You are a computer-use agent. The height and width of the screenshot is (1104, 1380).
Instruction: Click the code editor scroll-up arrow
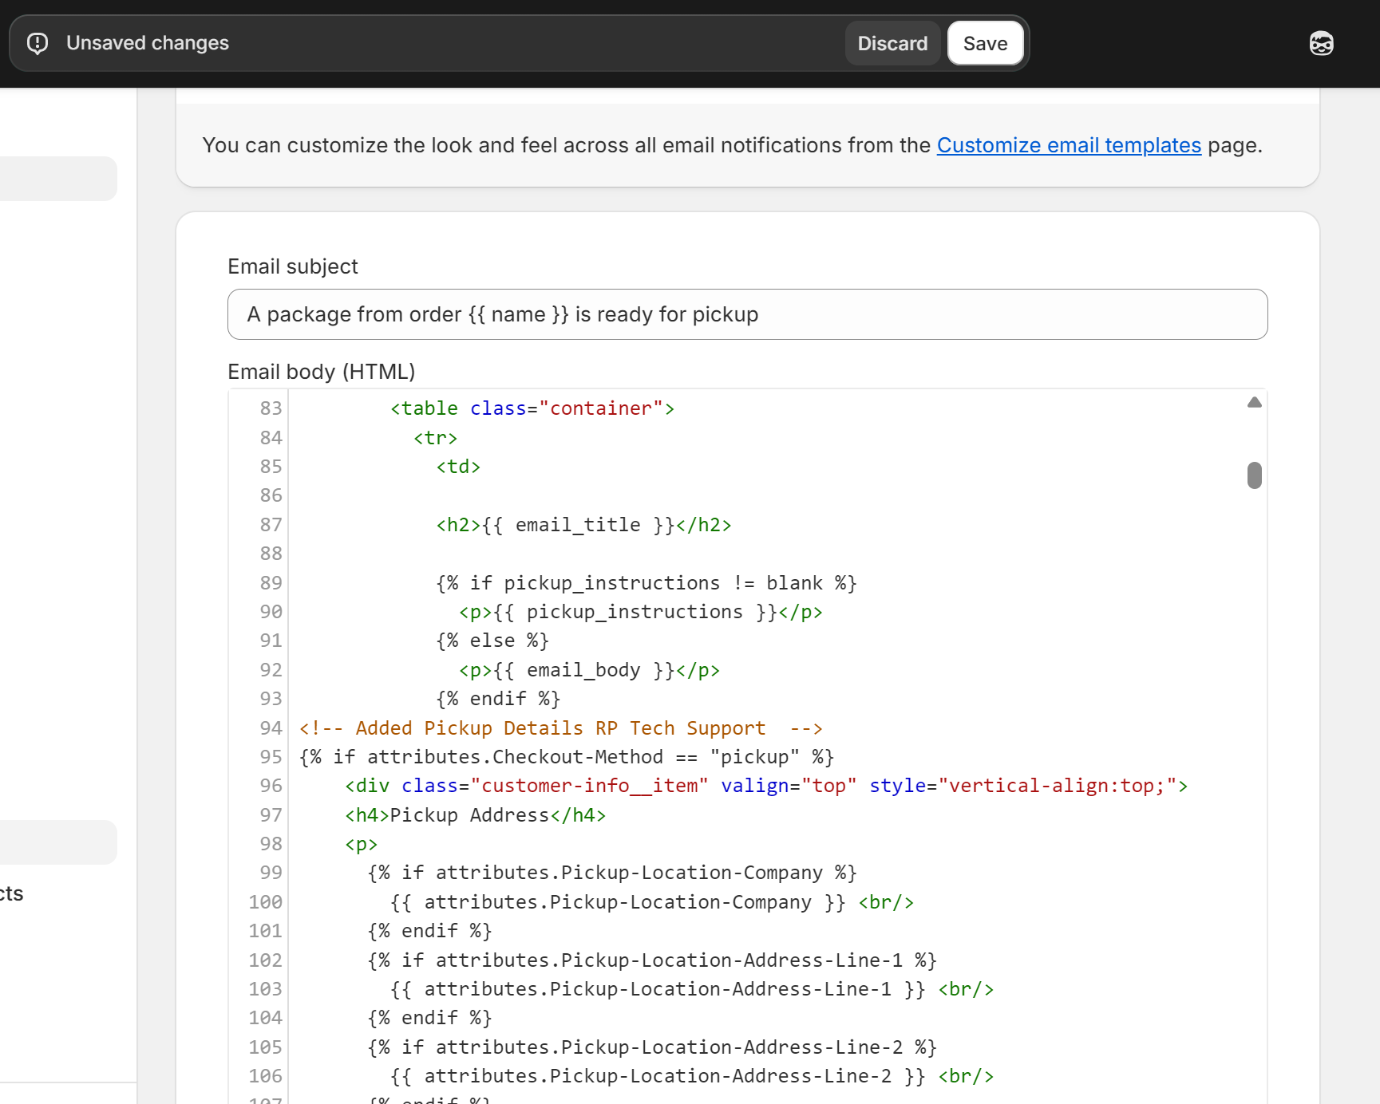(x=1254, y=403)
